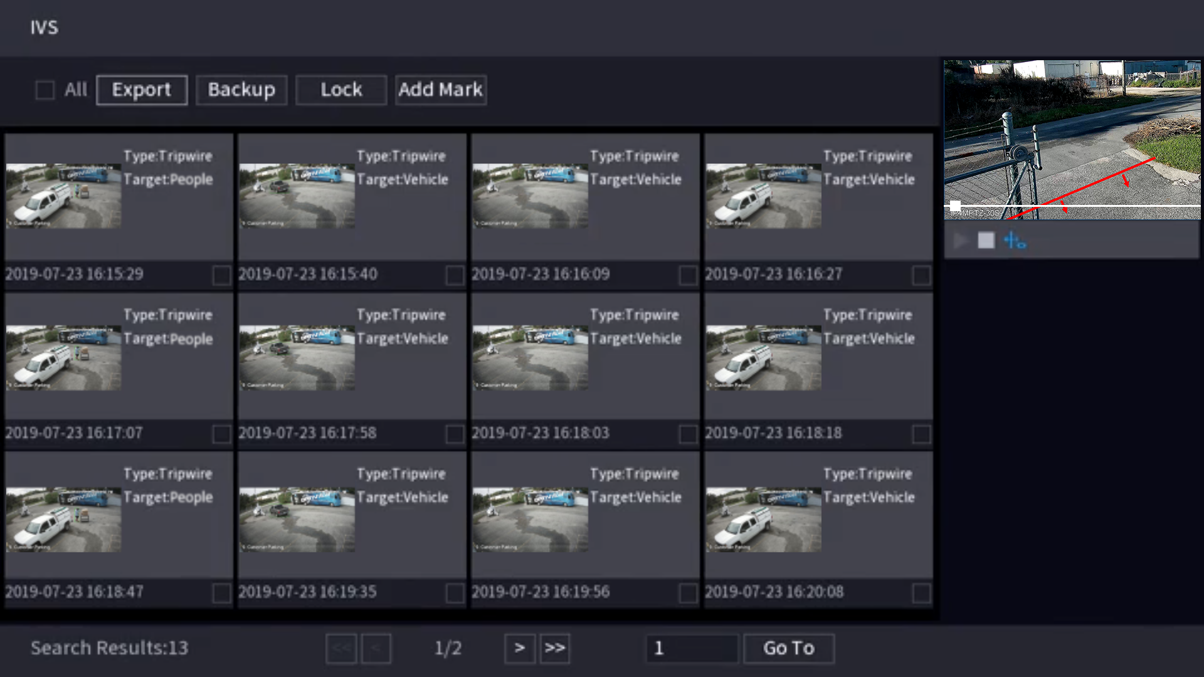The height and width of the screenshot is (677, 1204).
Task: Check the All checkbox
Action: tap(45, 90)
